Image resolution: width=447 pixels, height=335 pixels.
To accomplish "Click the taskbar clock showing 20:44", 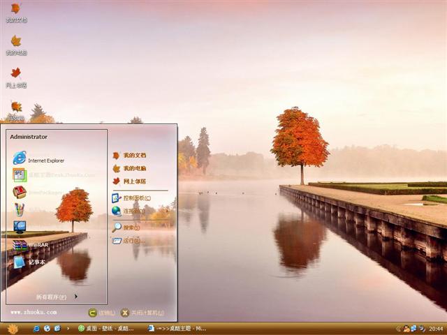I will coord(436,329).
